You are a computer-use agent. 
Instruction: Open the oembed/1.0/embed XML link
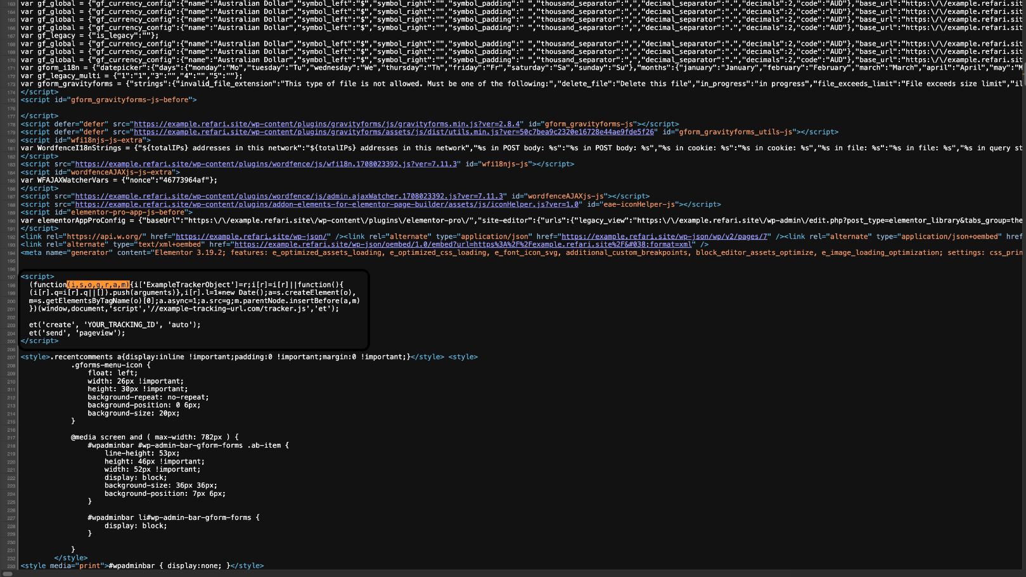click(463, 244)
